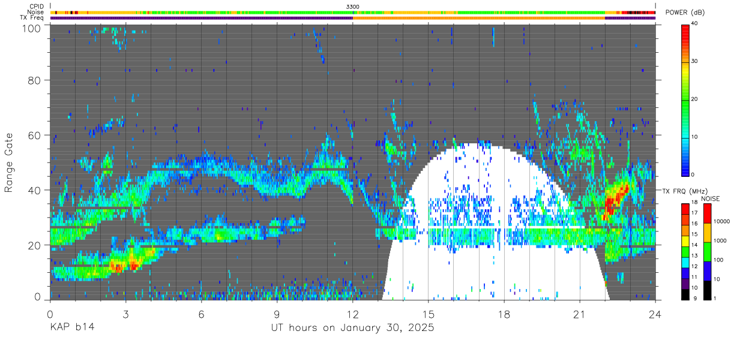Click NOISE scale label '1000'

[720, 240]
